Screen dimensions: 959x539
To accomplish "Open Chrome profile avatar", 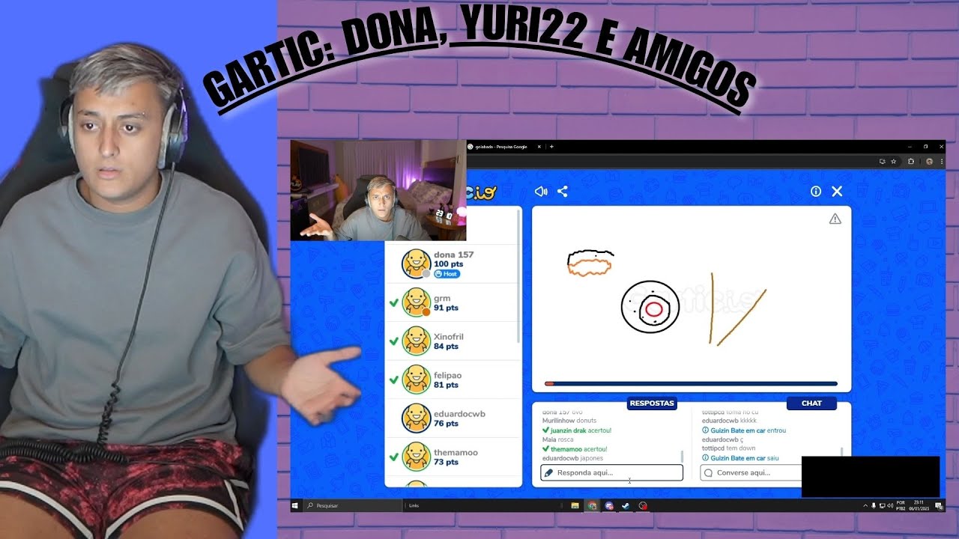I will (x=929, y=161).
